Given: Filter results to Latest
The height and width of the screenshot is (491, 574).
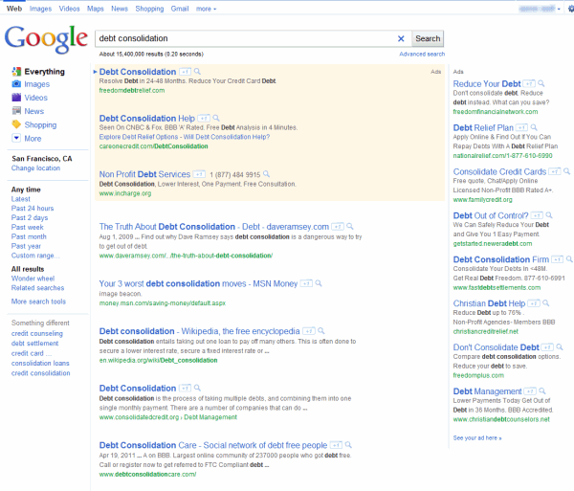Looking at the screenshot, I should tap(21, 199).
